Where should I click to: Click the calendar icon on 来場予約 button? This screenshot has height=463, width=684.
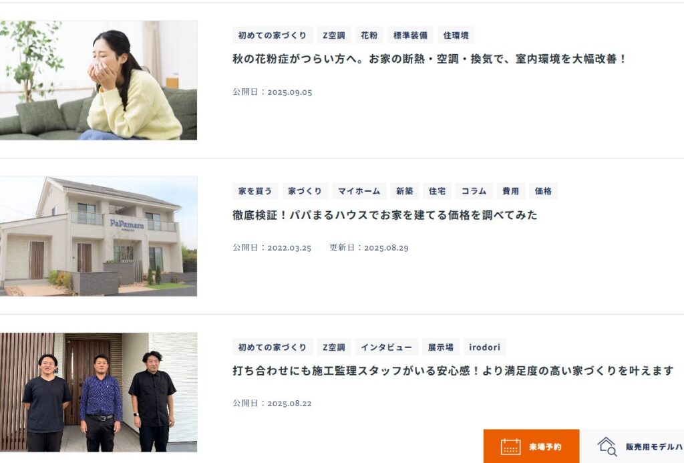(x=510, y=447)
